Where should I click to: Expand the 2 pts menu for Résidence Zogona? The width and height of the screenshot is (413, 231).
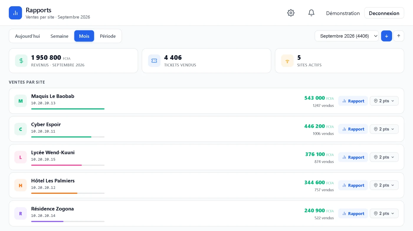tap(384, 214)
